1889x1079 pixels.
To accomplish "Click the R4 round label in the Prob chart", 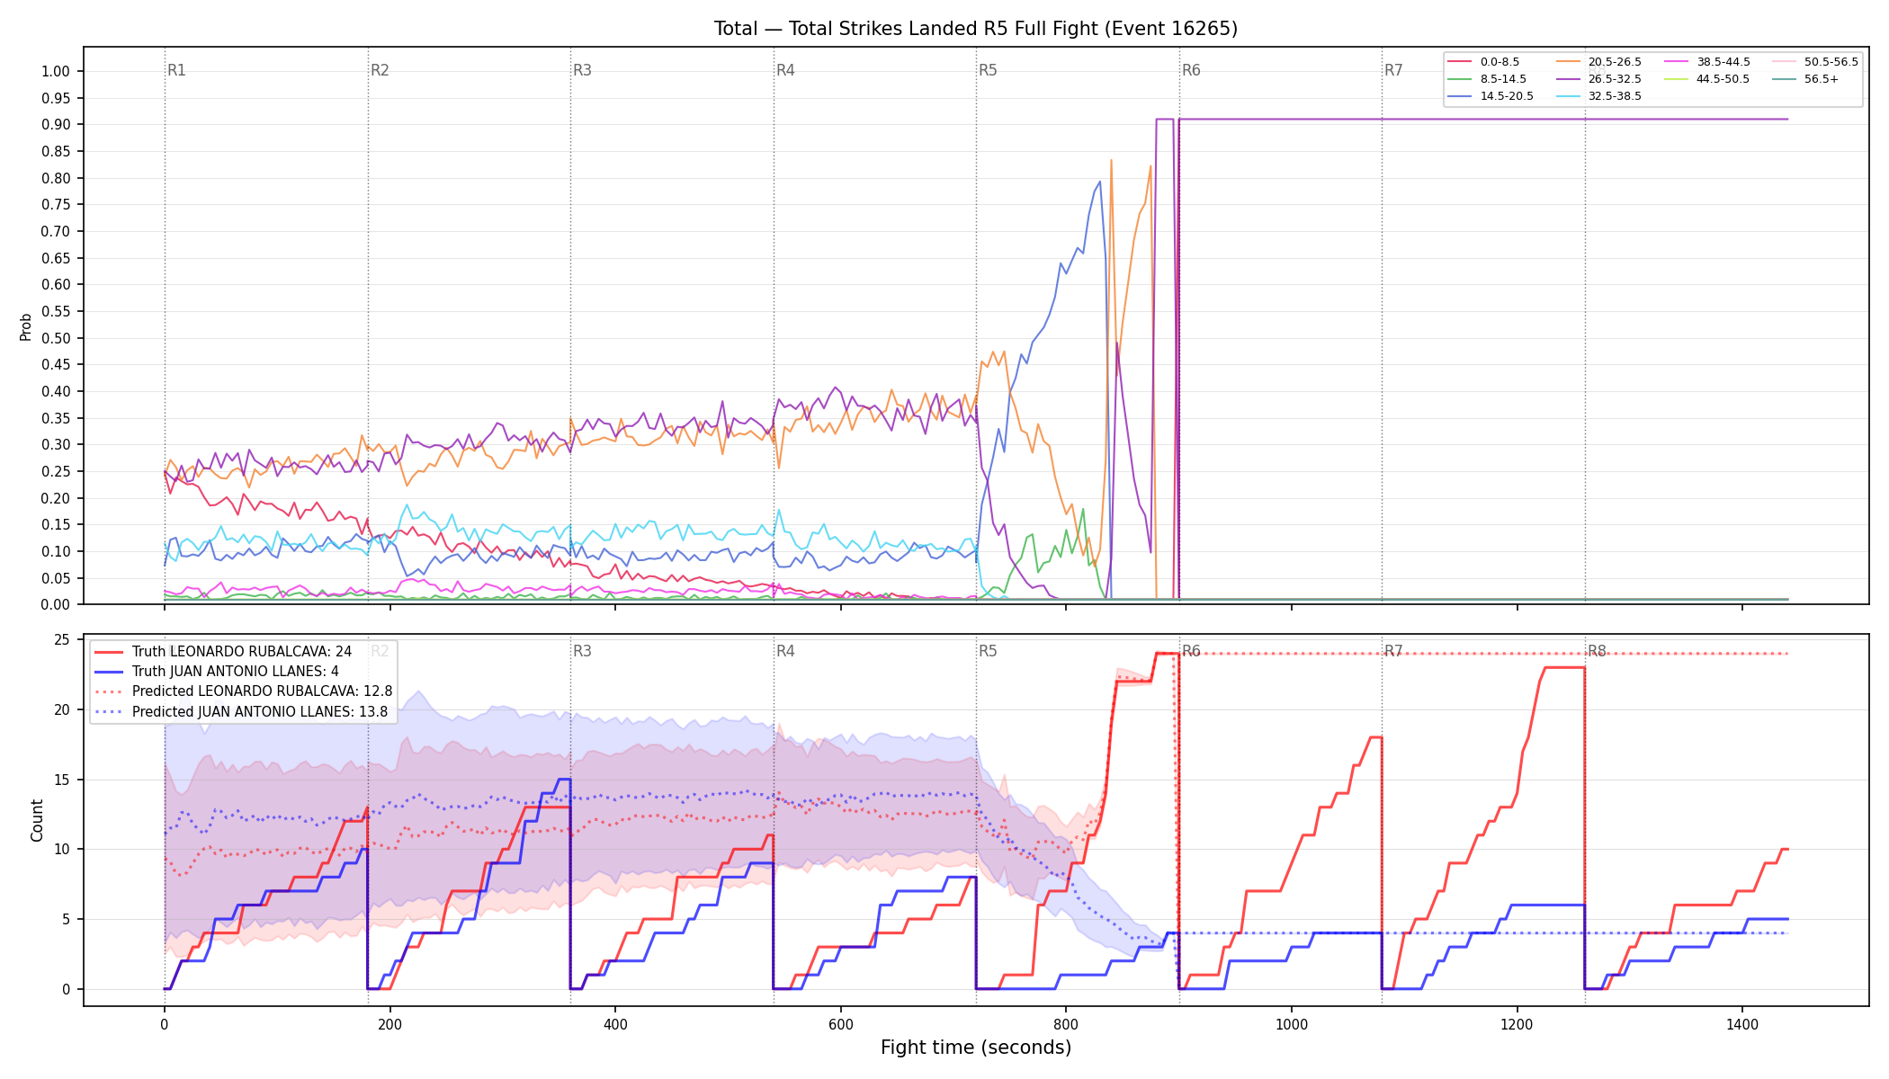I will coord(785,70).
